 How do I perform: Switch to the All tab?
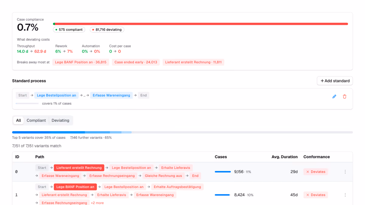pyautogui.click(x=19, y=121)
